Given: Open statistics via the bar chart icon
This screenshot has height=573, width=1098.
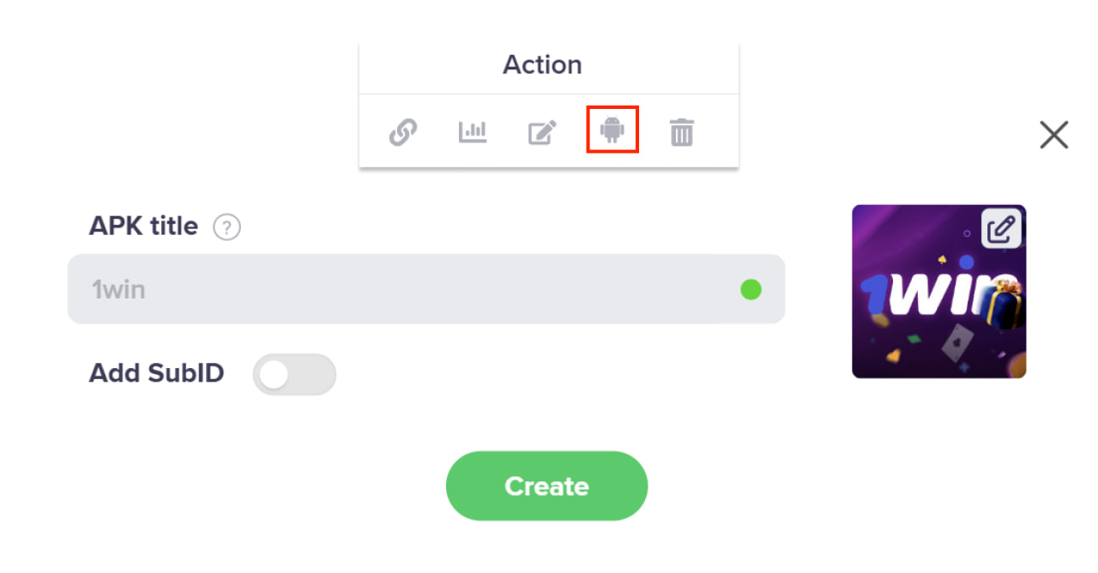Looking at the screenshot, I should click(473, 132).
